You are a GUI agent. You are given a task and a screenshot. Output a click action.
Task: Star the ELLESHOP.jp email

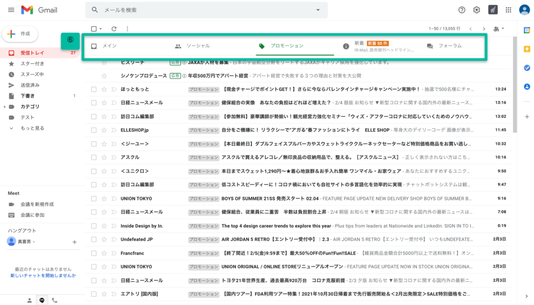104,130
